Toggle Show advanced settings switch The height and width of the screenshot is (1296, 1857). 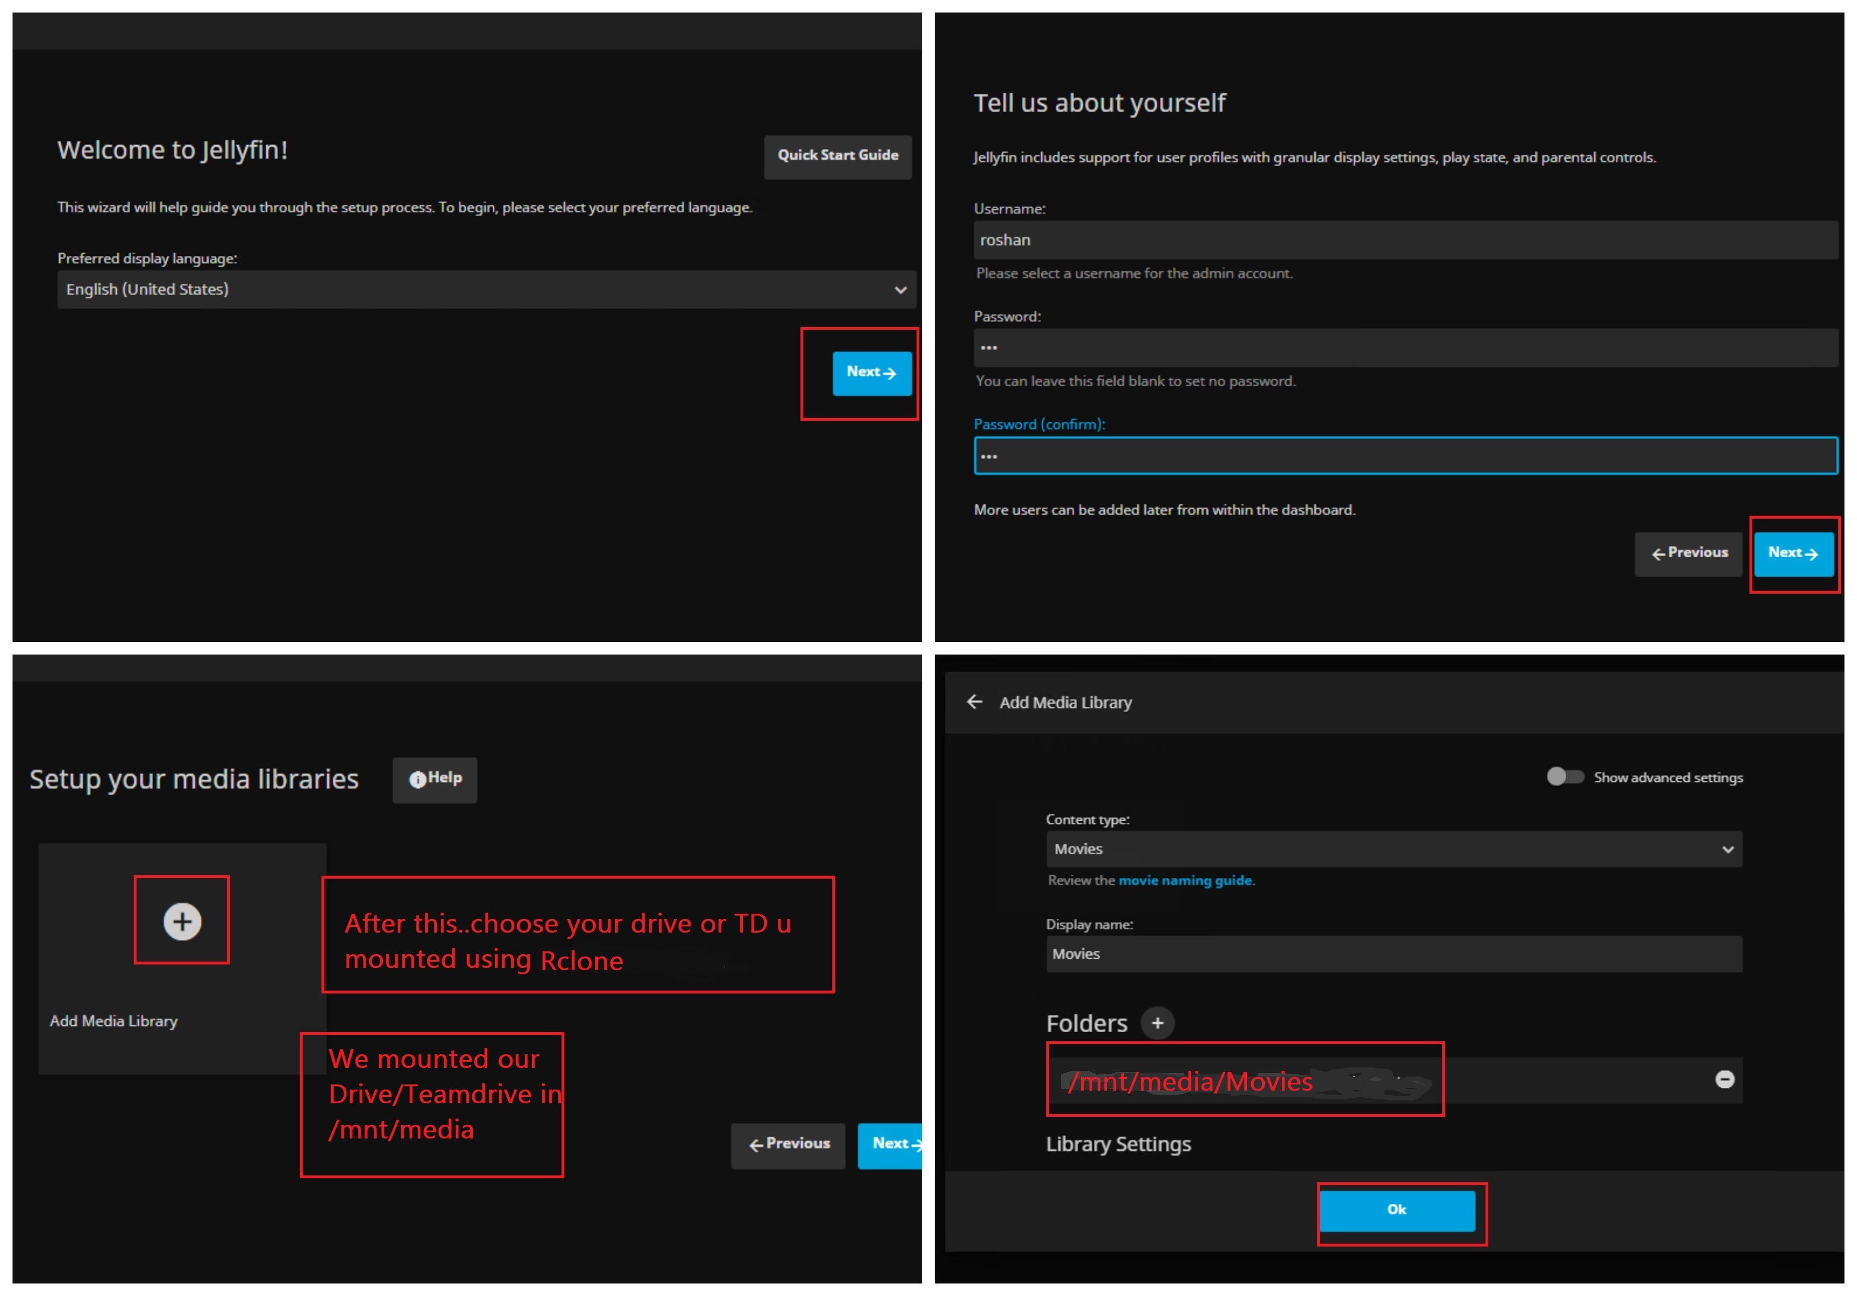(x=1565, y=777)
